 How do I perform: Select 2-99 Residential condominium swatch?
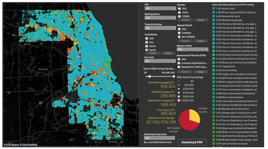point(214,109)
